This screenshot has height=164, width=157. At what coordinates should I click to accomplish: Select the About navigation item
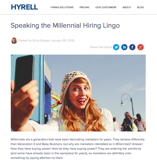point(127,7)
